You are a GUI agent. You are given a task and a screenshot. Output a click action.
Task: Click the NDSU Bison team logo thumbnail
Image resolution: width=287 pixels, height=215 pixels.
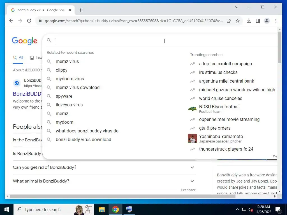pos(192,109)
